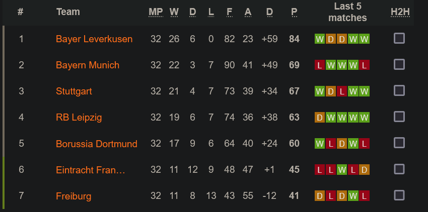Click RB Leipzig's orange D result badge
This screenshot has height=212, width=428.
pos(320,118)
